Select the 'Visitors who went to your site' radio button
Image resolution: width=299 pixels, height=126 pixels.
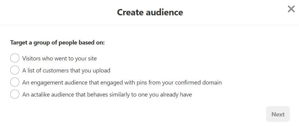click(15, 58)
